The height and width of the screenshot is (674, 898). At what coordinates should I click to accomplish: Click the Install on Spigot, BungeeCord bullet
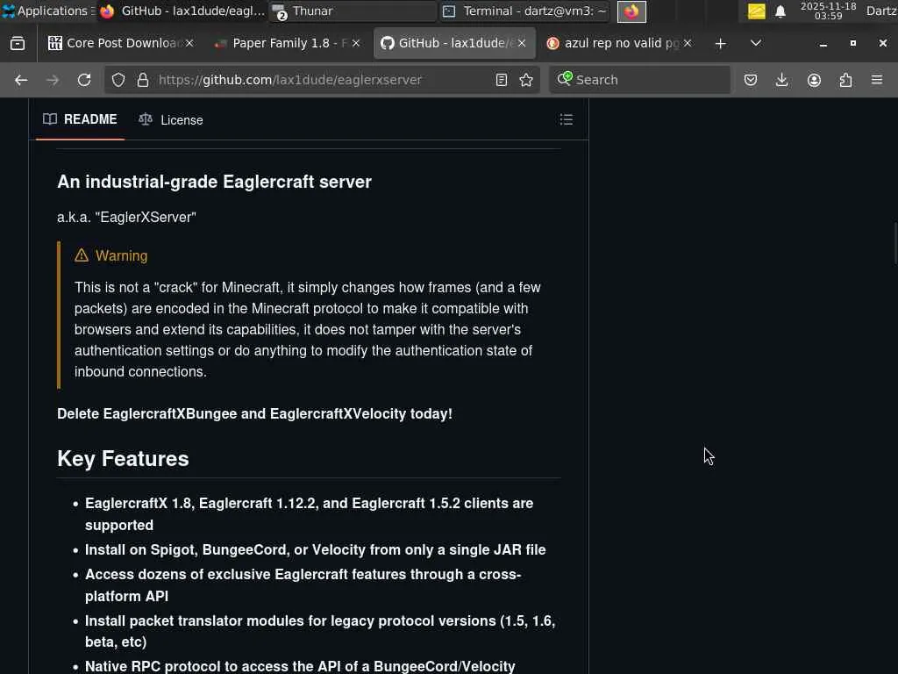coord(315,549)
